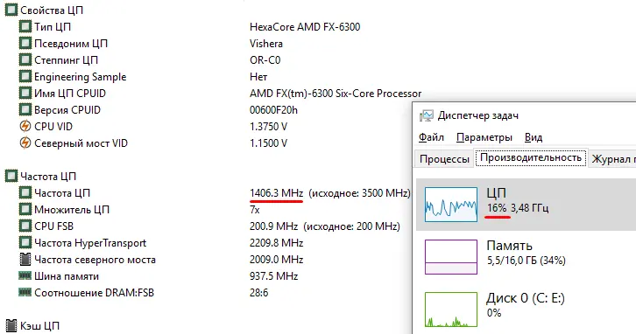Select the Память graph thumbnail
The image size is (636, 334).
(451, 257)
